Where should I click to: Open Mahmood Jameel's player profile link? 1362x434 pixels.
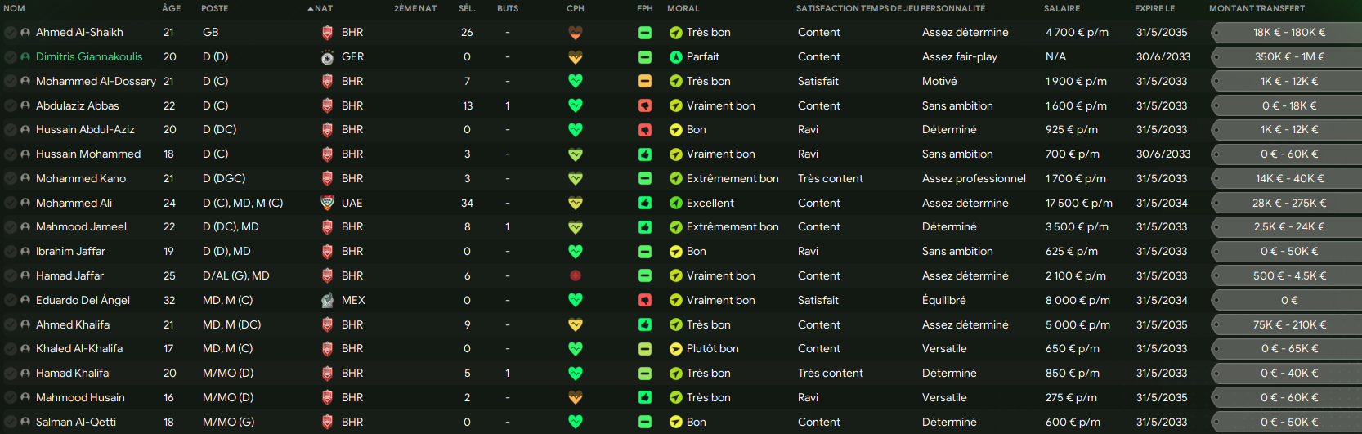(x=81, y=227)
